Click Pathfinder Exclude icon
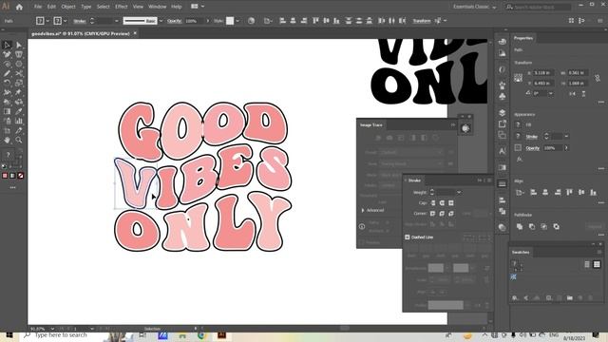608x342 pixels. point(557,226)
